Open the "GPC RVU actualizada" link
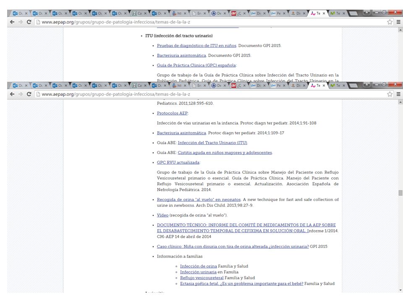Viewport: 403px width, 302px height. pyautogui.click(x=178, y=162)
